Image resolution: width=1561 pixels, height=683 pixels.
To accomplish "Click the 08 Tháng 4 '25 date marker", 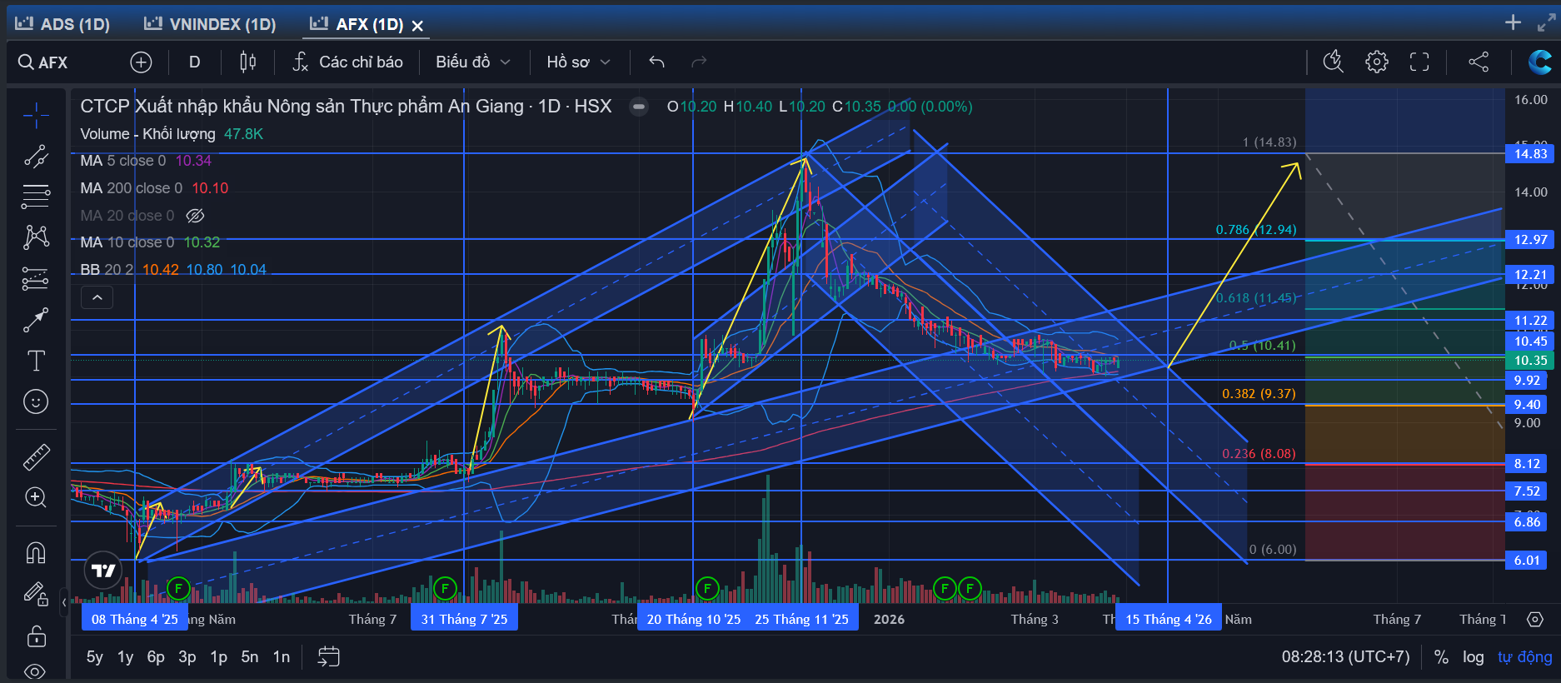I will pos(134,619).
